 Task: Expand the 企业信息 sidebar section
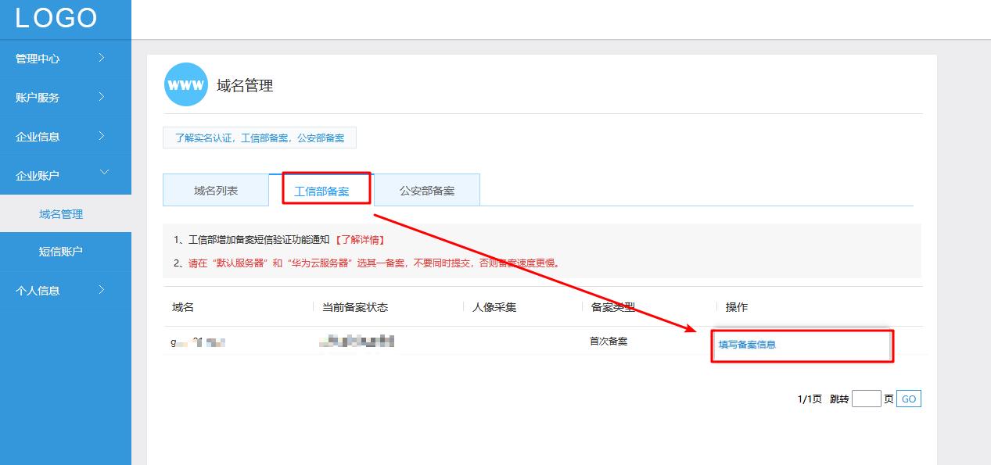click(48, 135)
